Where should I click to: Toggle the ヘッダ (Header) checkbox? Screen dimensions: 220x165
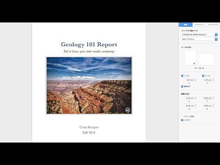coord(182,76)
